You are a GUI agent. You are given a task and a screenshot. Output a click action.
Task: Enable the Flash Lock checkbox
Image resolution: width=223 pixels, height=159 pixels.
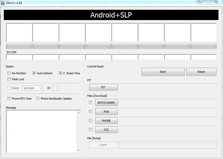[x=9, y=79]
